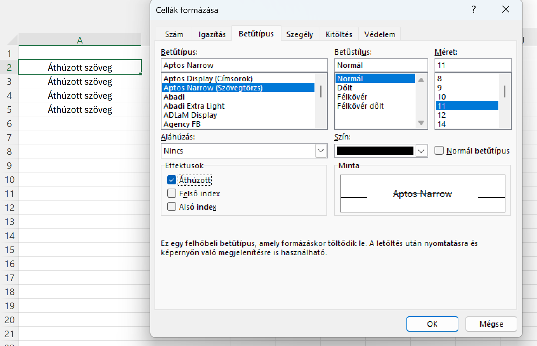The image size is (537, 346).
Task: Select font size 14
Action: tap(442, 124)
